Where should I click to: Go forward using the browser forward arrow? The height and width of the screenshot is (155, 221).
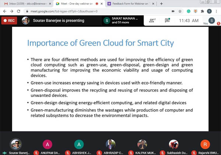12,11
